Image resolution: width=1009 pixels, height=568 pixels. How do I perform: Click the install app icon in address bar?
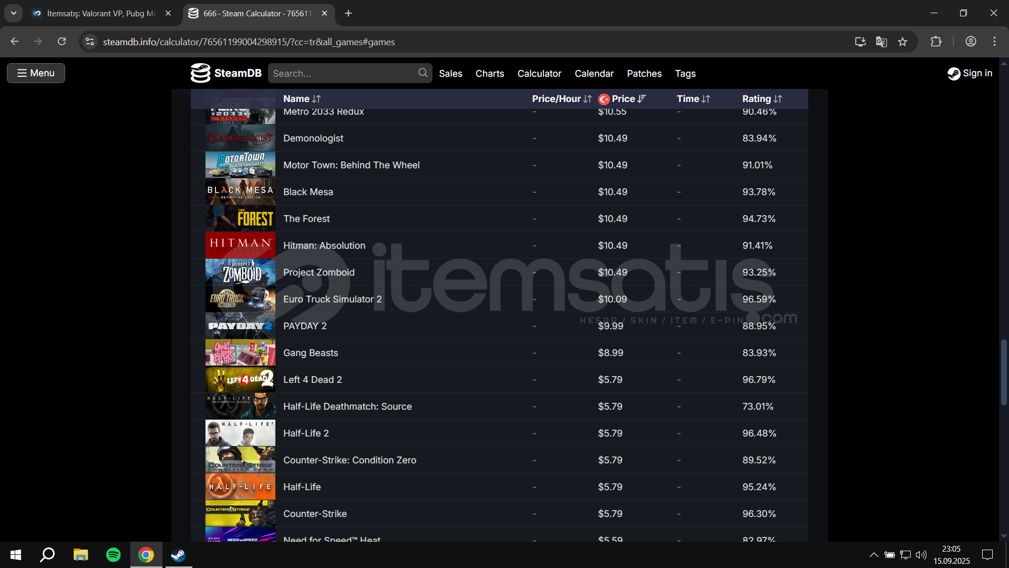coord(860,42)
